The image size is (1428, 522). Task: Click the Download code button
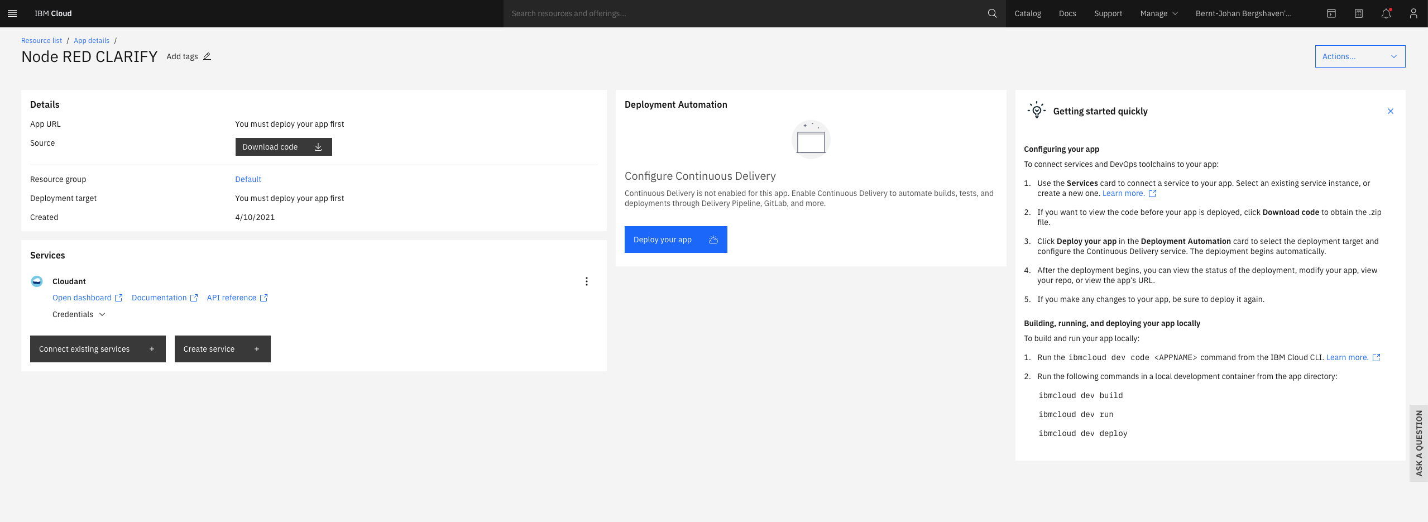[284, 147]
